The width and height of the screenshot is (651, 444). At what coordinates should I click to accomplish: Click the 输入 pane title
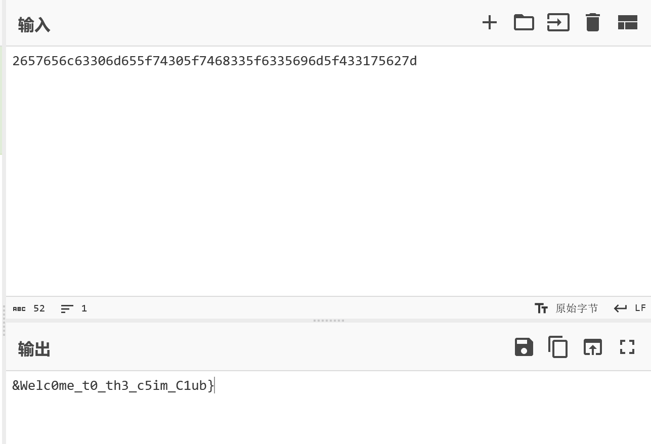(34, 24)
